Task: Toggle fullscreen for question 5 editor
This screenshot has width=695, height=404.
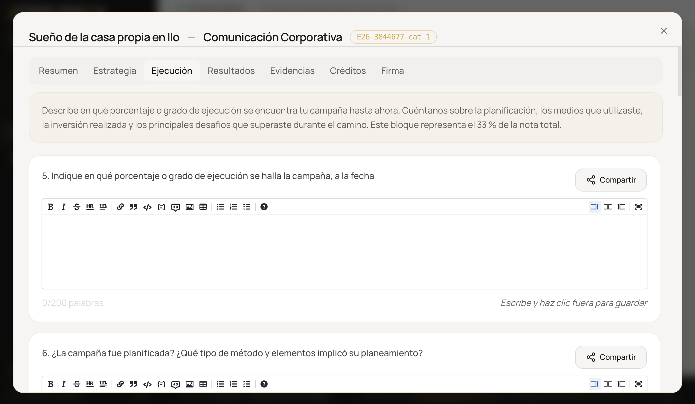Action: click(638, 207)
